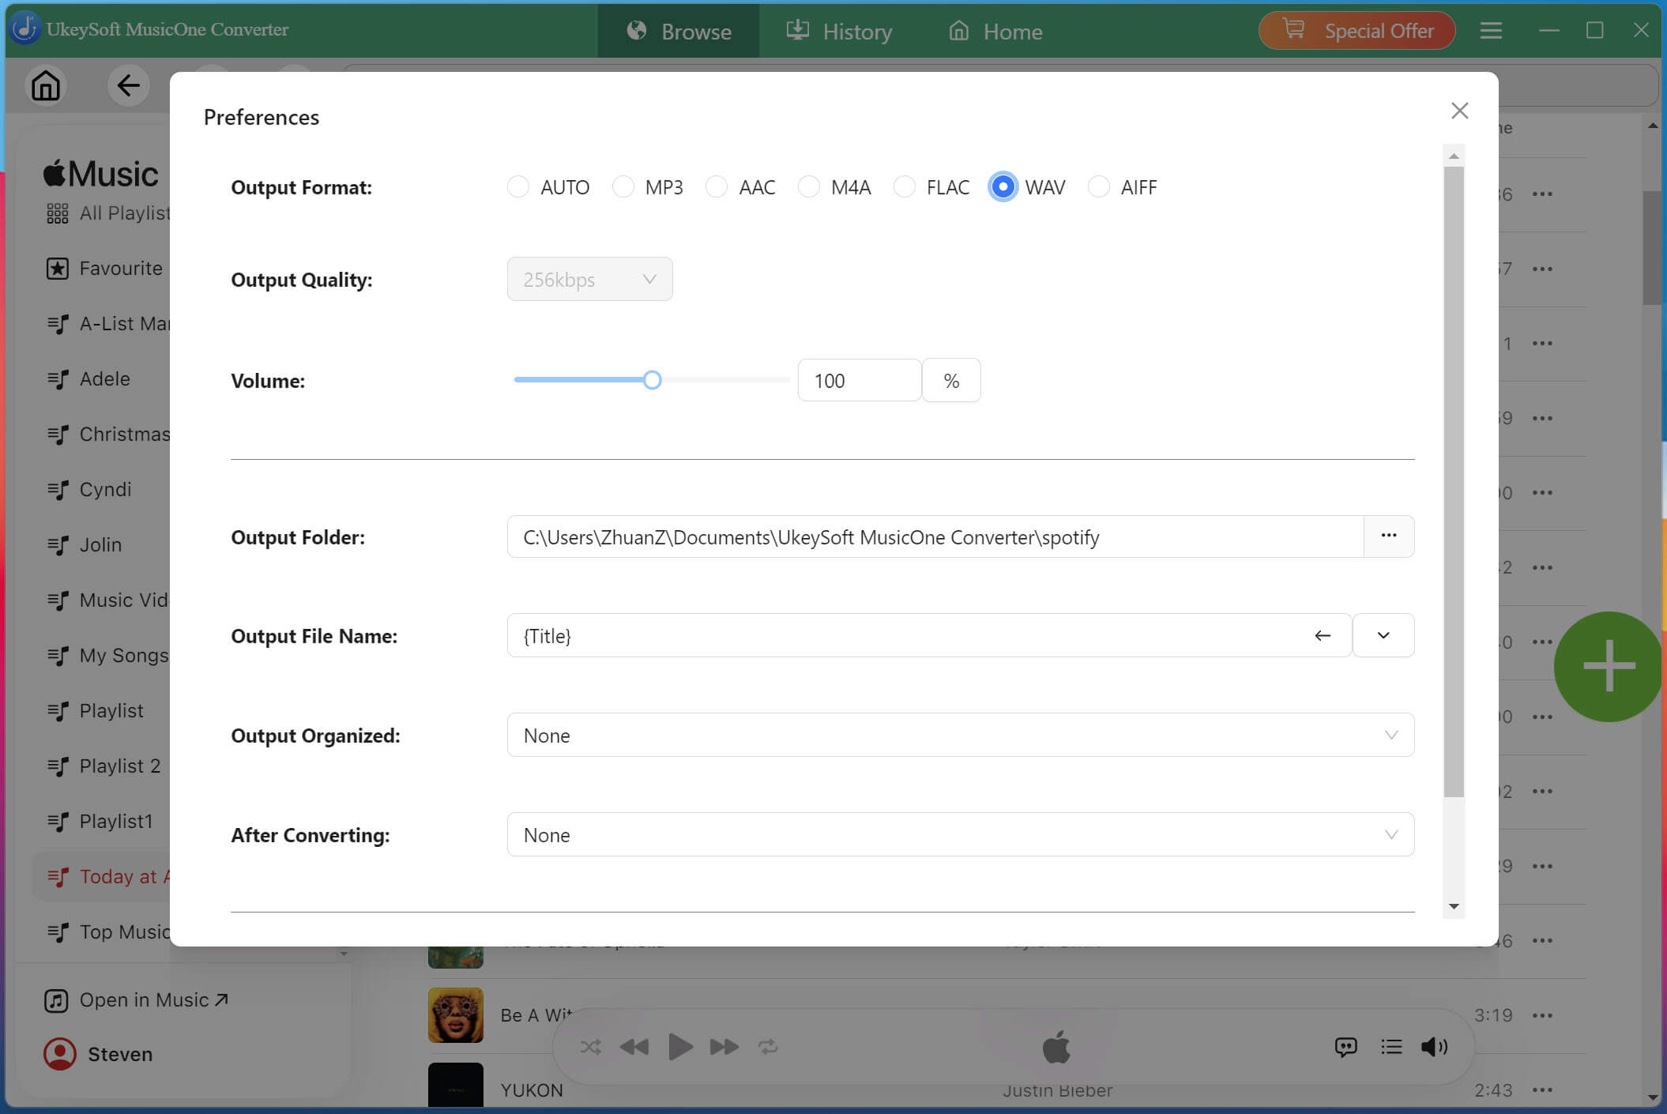
Task: Choose MP3 as the output format
Action: point(623,187)
